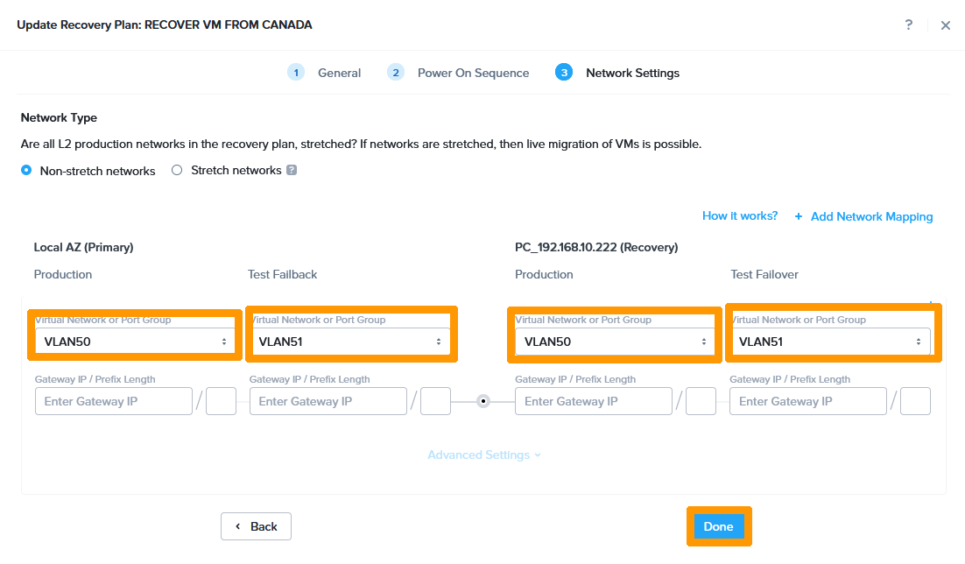The image size is (965, 564).
Task: Select Stretch networks radio button
Action: point(177,171)
